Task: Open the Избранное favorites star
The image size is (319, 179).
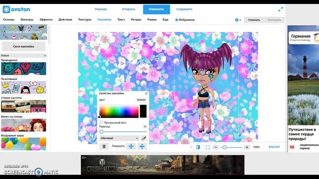Action: tap(185, 20)
